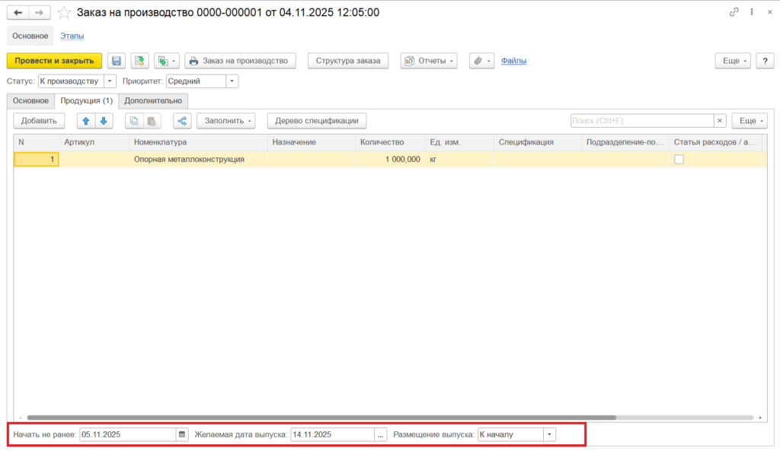Click the Начать не ранее date field

click(x=128, y=434)
